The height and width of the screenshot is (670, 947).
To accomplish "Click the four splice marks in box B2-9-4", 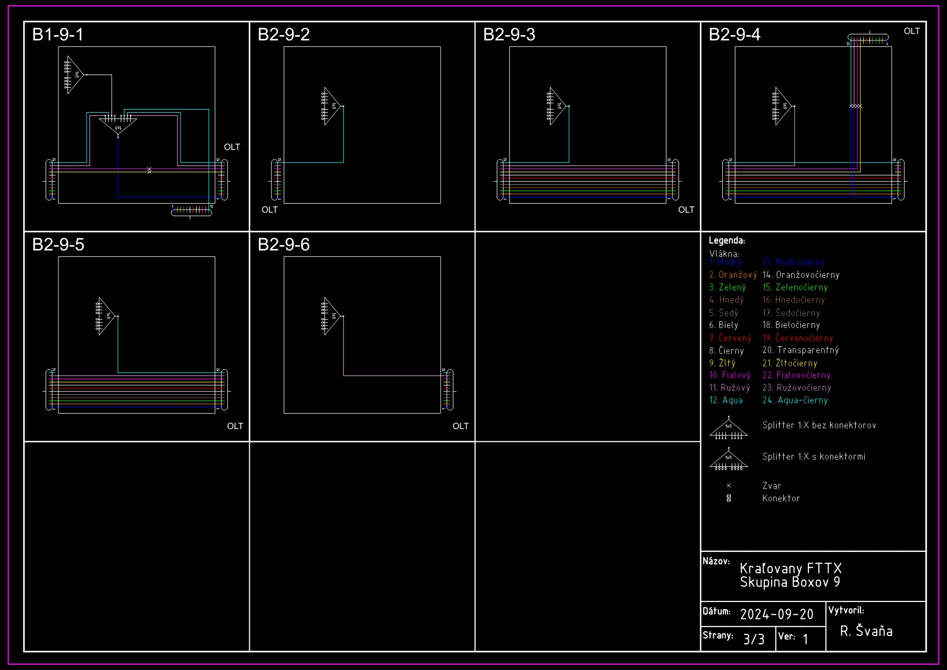I will (x=855, y=106).
